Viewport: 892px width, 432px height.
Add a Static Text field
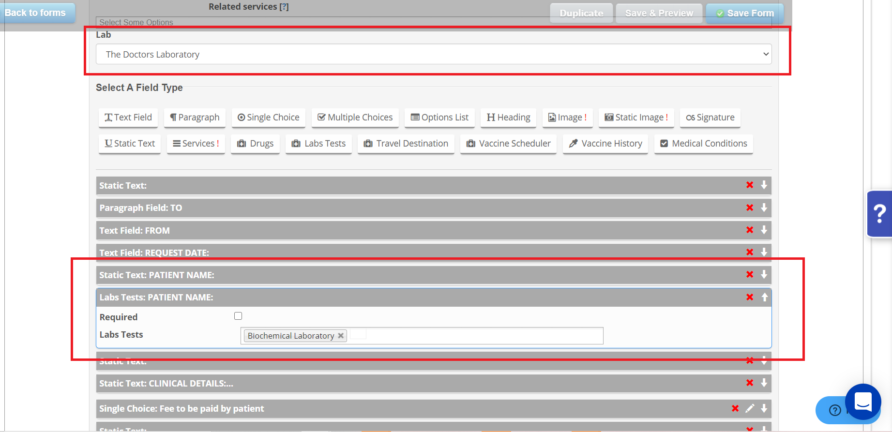coord(130,144)
